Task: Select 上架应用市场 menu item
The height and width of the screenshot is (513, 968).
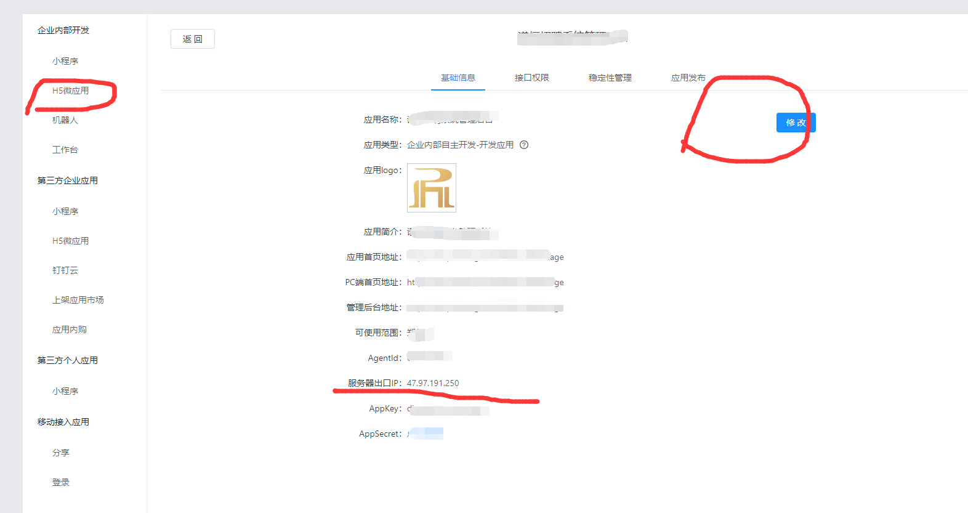Action: 78,300
